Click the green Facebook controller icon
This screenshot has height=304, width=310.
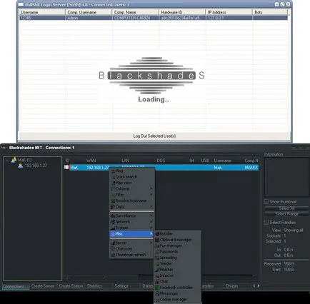(x=157, y=288)
